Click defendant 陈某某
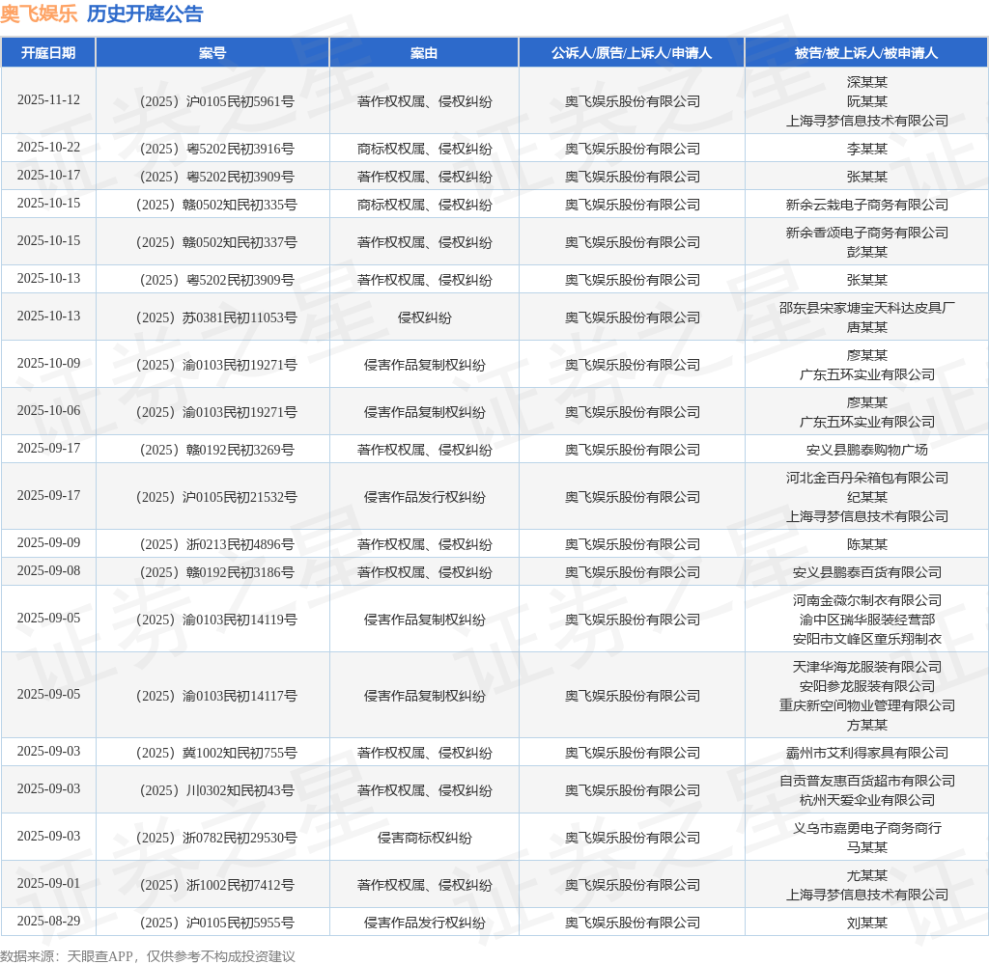This screenshot has width=989, height=965. (866, 544)
